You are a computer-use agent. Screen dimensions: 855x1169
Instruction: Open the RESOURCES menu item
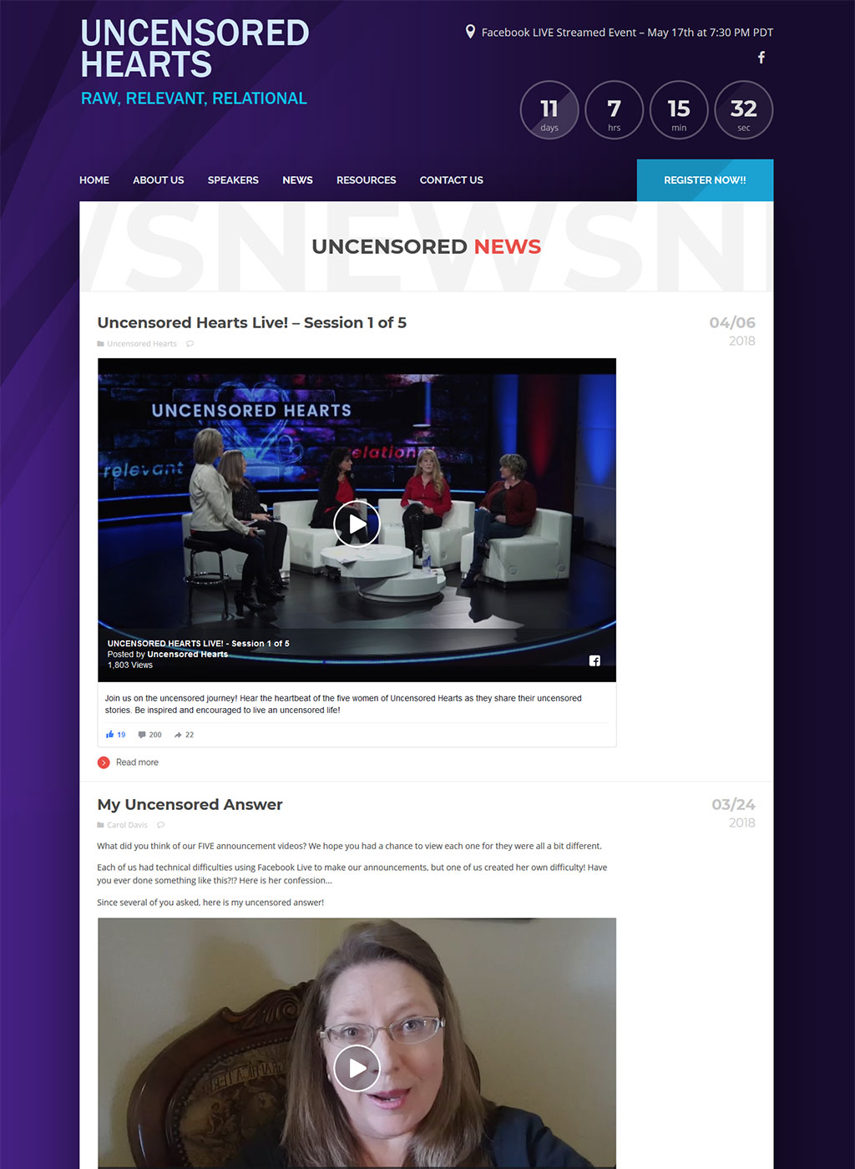click(x=366, y=180)
